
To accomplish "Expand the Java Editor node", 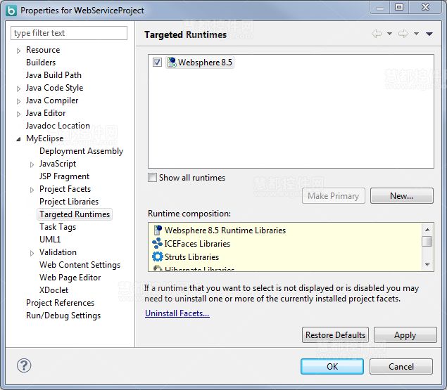I will (18, 114).
